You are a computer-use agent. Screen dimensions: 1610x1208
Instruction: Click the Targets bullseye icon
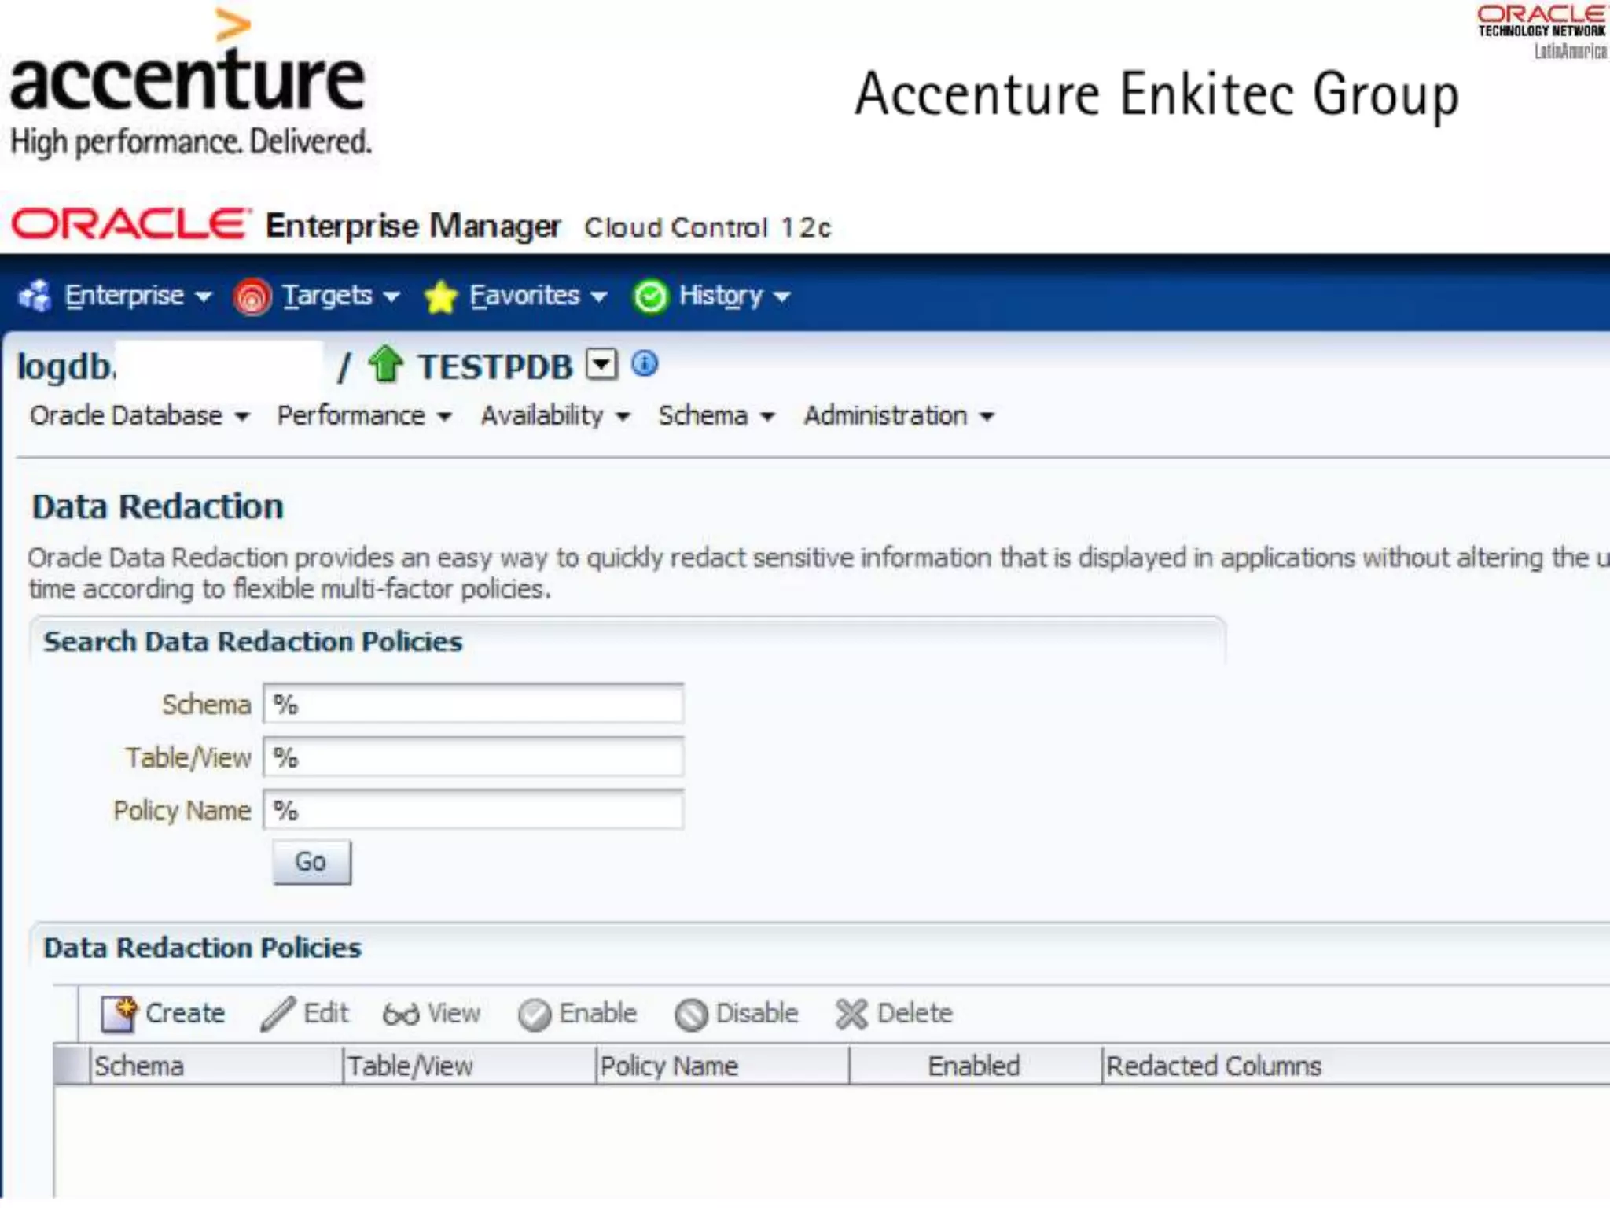[252, 297]
